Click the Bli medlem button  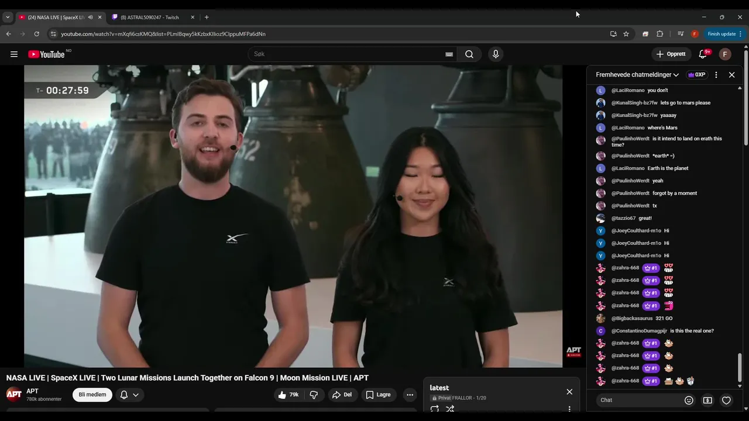click(92, 395)
